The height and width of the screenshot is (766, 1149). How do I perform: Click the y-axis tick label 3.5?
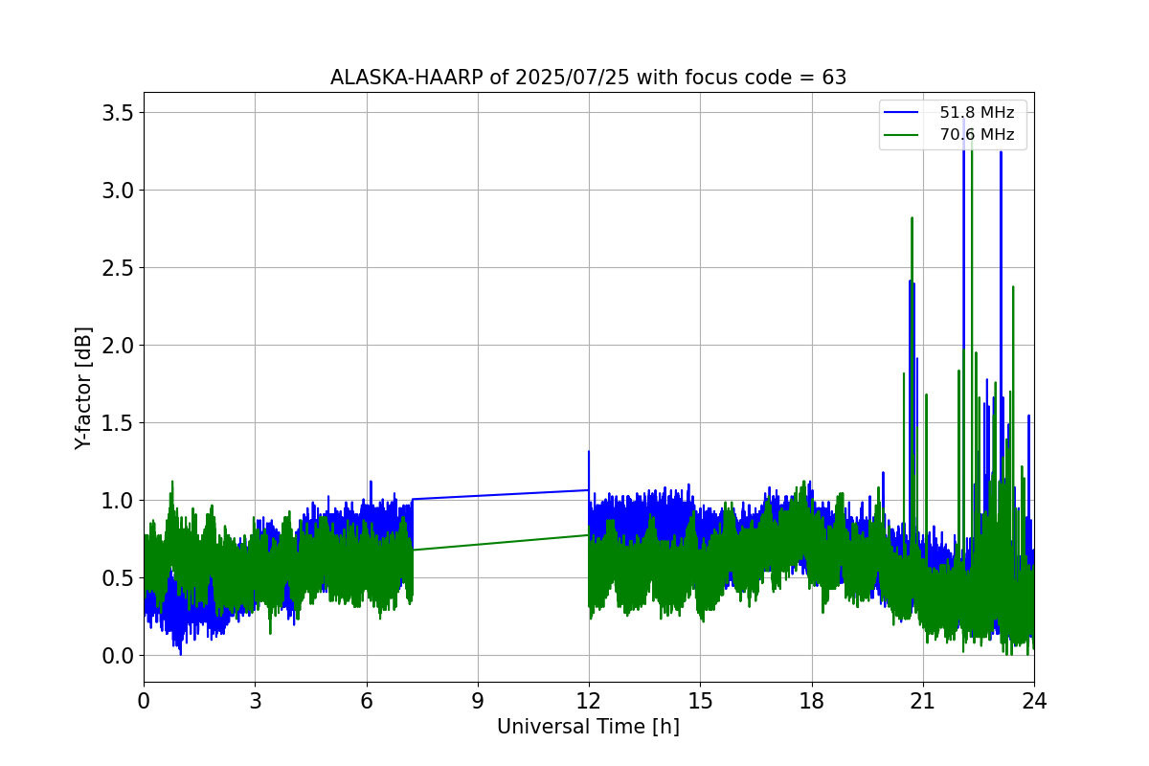click(117, 113)
